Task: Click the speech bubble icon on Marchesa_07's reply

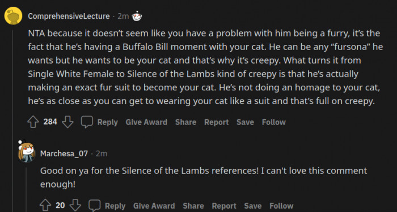Action: pos(95,206)
